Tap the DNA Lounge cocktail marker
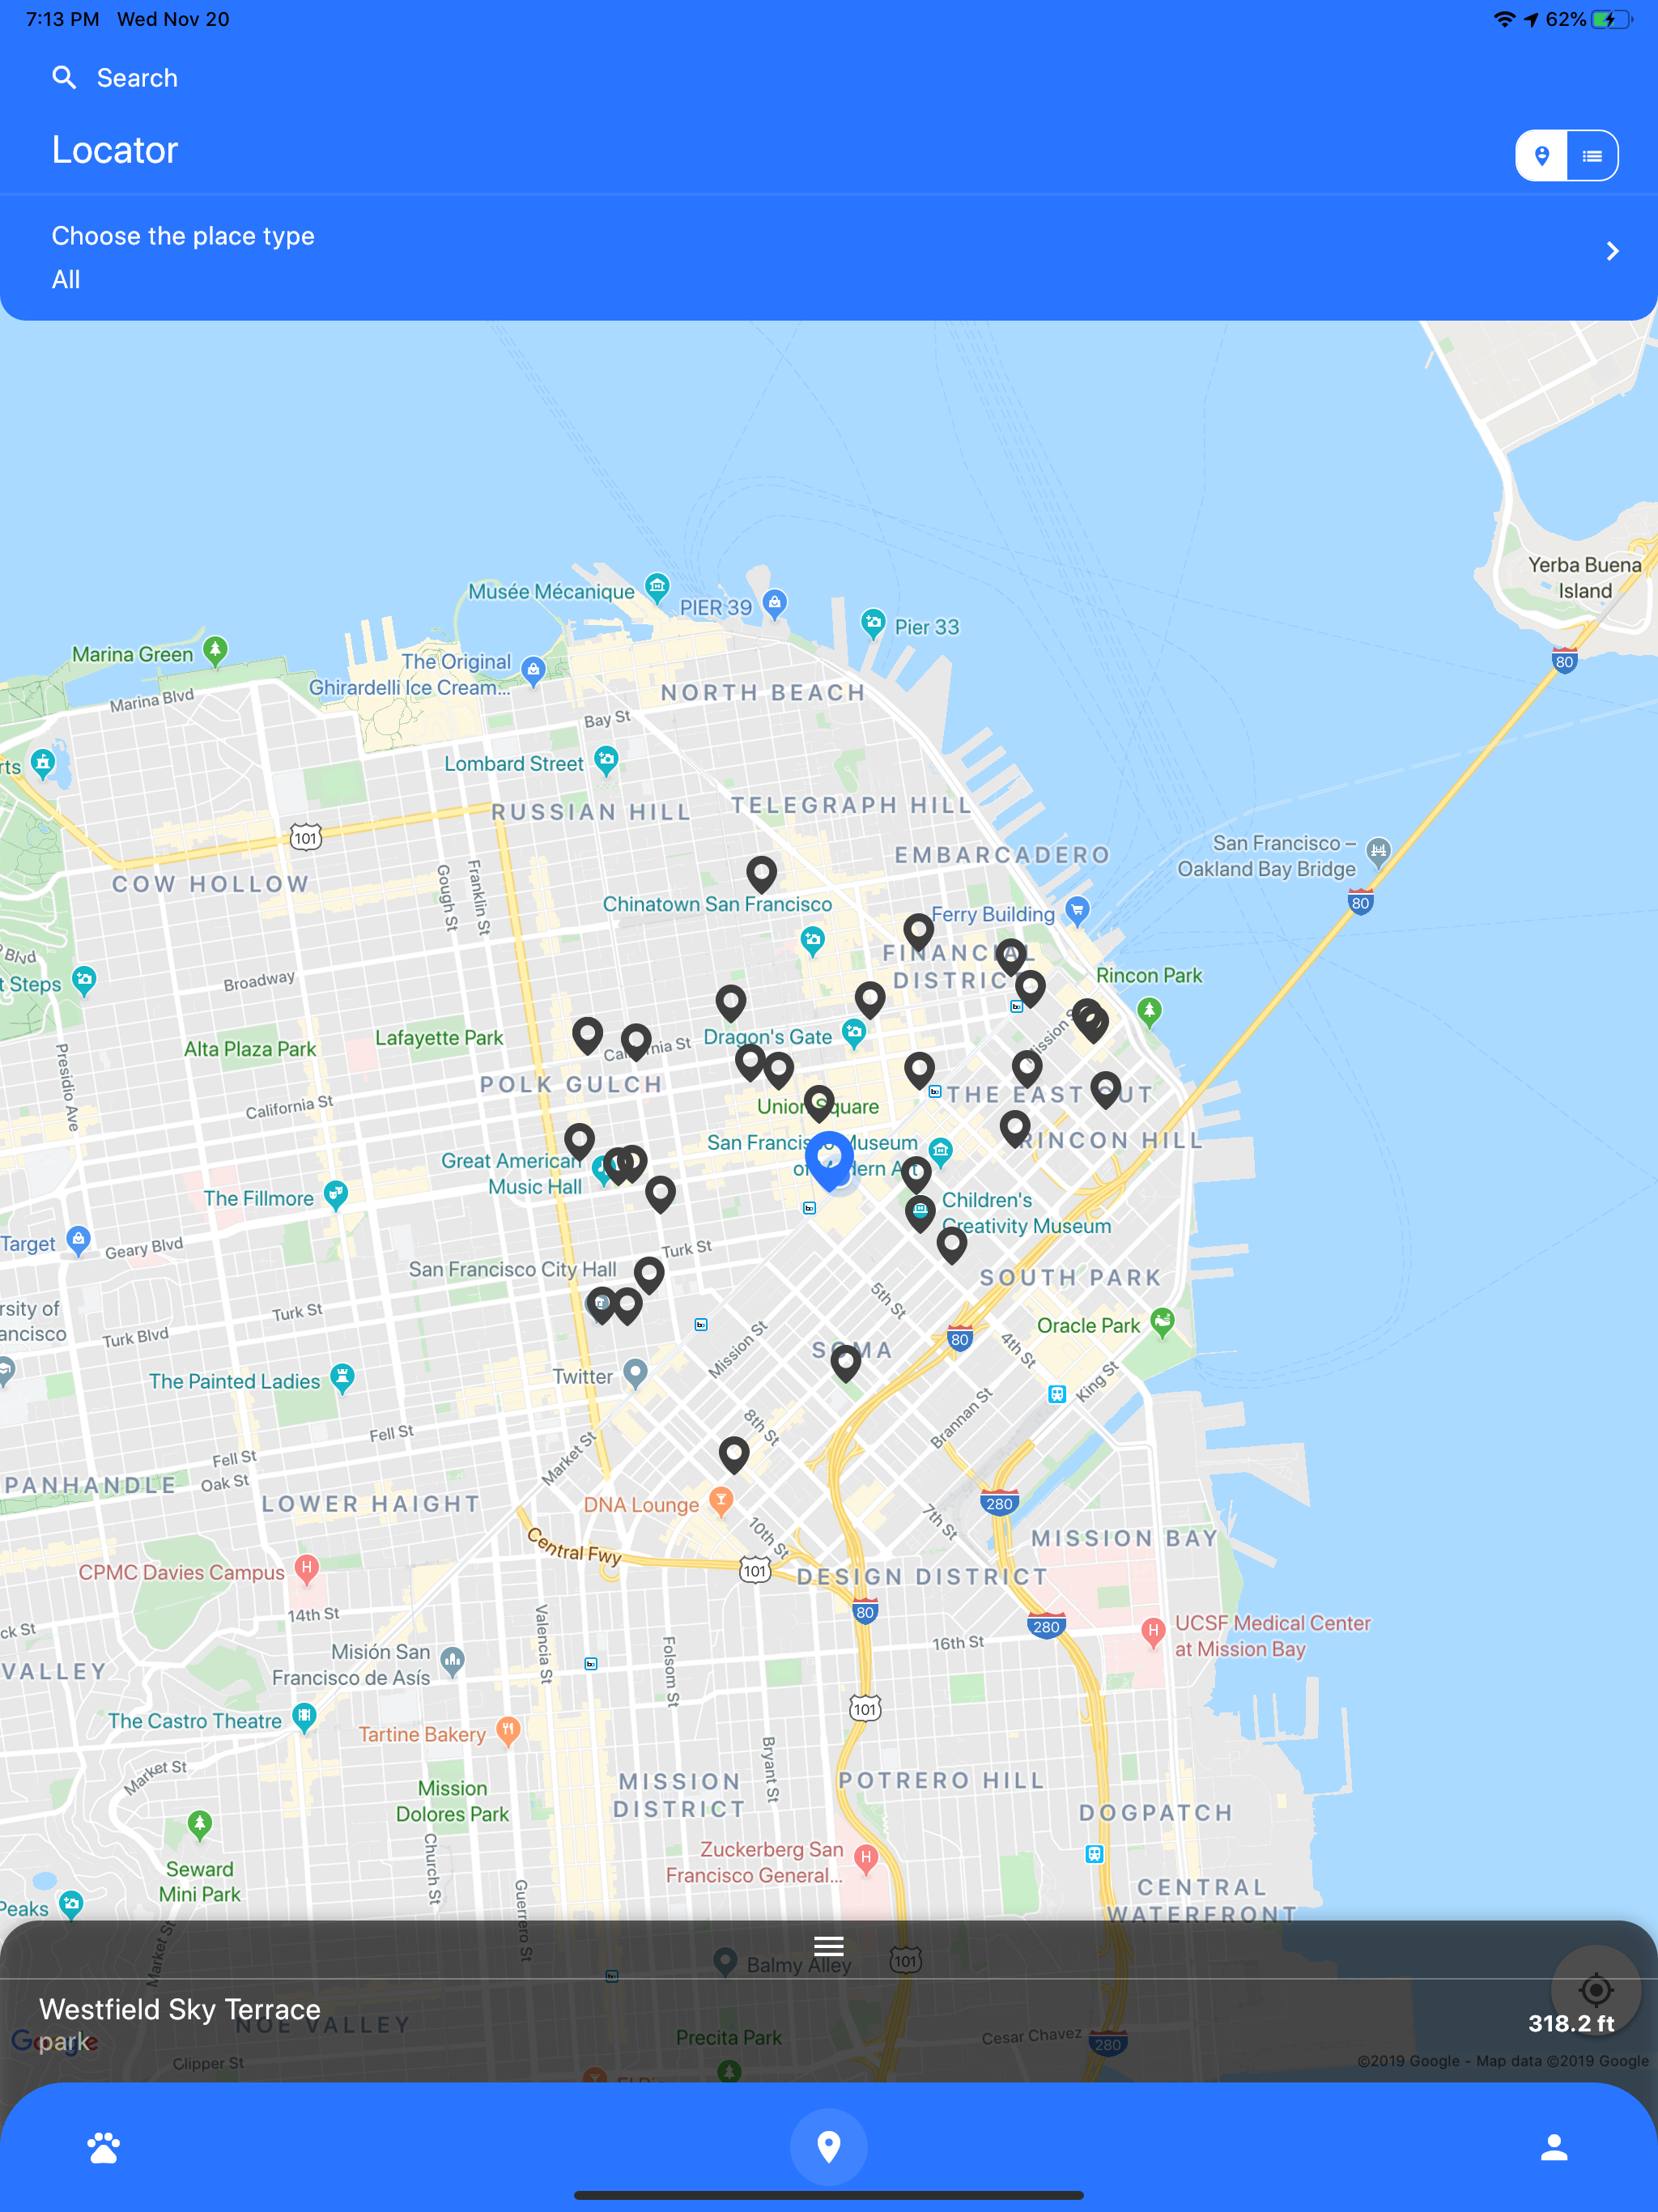This screenshot has width=1658, height=2212. (x=721, y=1500)
